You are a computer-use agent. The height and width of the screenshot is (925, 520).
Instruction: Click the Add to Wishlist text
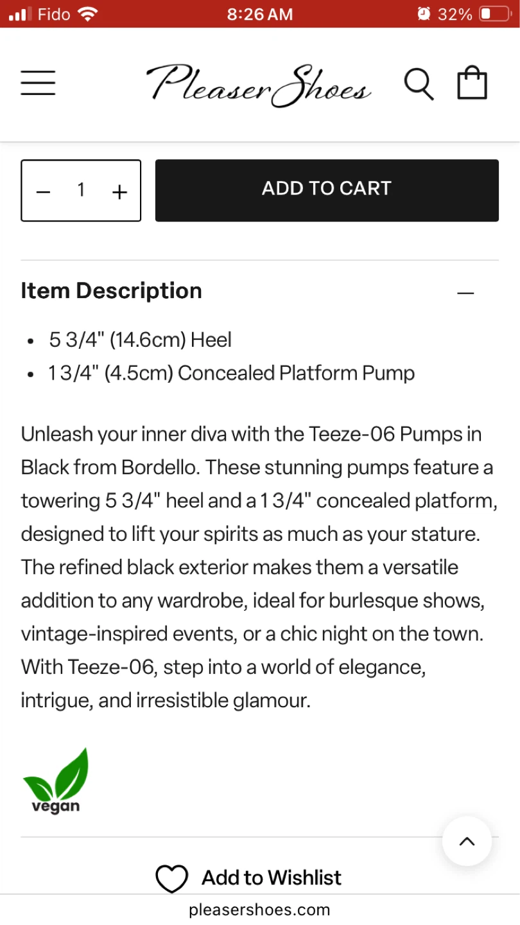coord(272,877)
